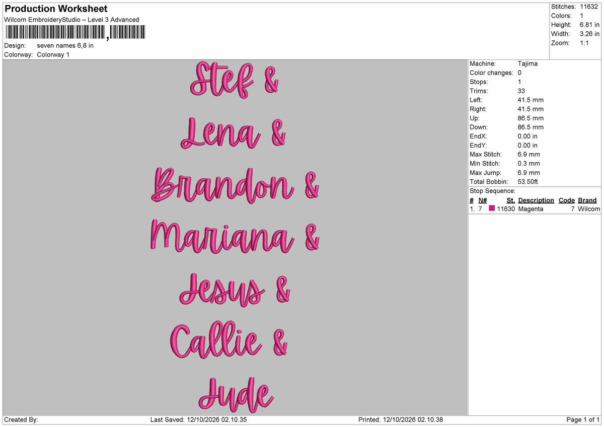The image size is (604, 427).
Task: Click the 'Stop Sequence:' label
Action: coord(492,191)
